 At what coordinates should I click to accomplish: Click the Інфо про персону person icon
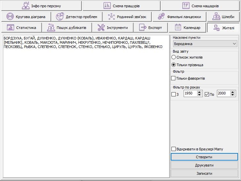25,6
